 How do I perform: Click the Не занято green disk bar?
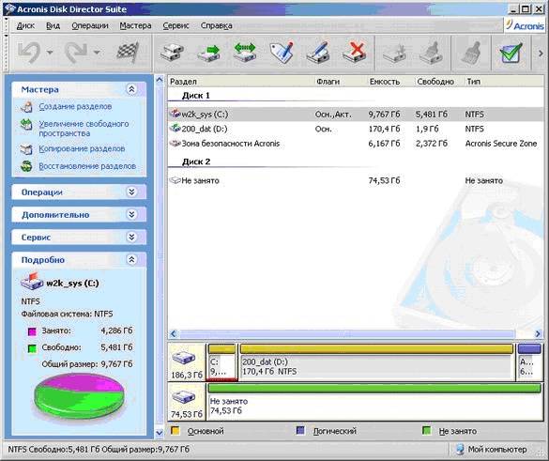pos(374,388)
